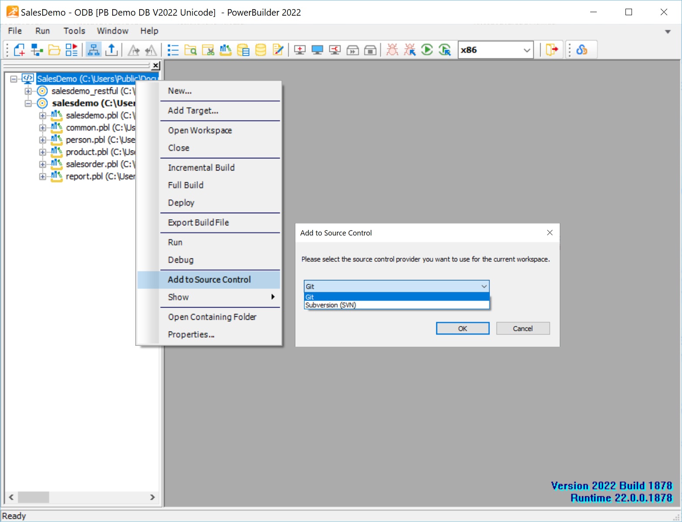
Task: Click OK in Add to Source Control
Action: coord(463,328)
